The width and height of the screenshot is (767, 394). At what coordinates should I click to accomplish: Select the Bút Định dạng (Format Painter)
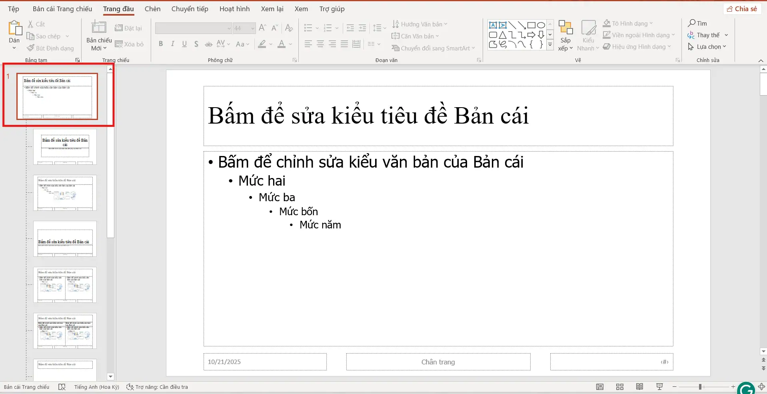click(x=50, y=48)
